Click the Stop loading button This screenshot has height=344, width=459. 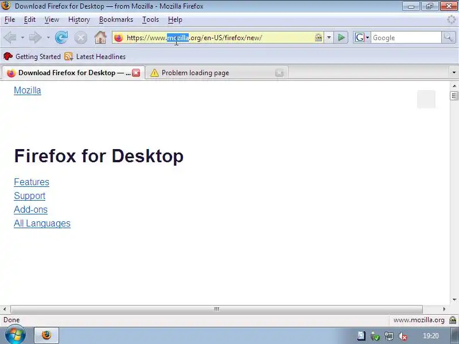tap(80, 38)
